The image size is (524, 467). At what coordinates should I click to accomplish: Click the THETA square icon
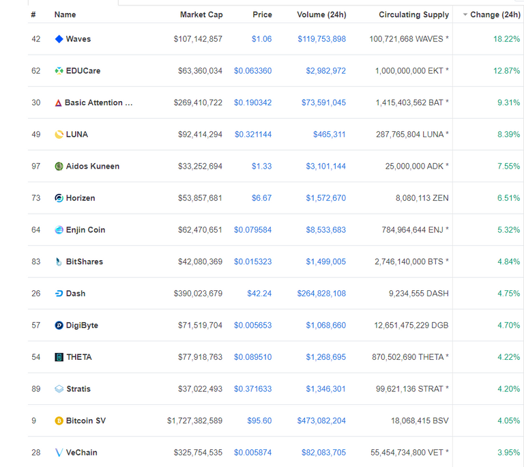(x=59, y=357)
